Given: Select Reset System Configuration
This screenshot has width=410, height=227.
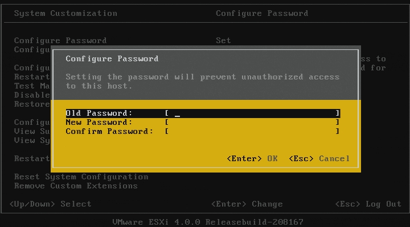Looking at the screenshot, I should [x=81, y=176].
